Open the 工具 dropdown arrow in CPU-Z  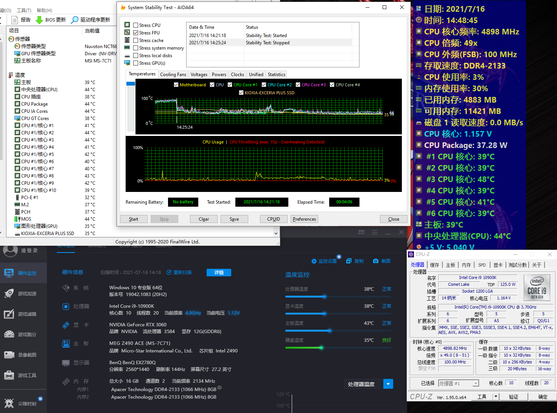pos(496,396)
